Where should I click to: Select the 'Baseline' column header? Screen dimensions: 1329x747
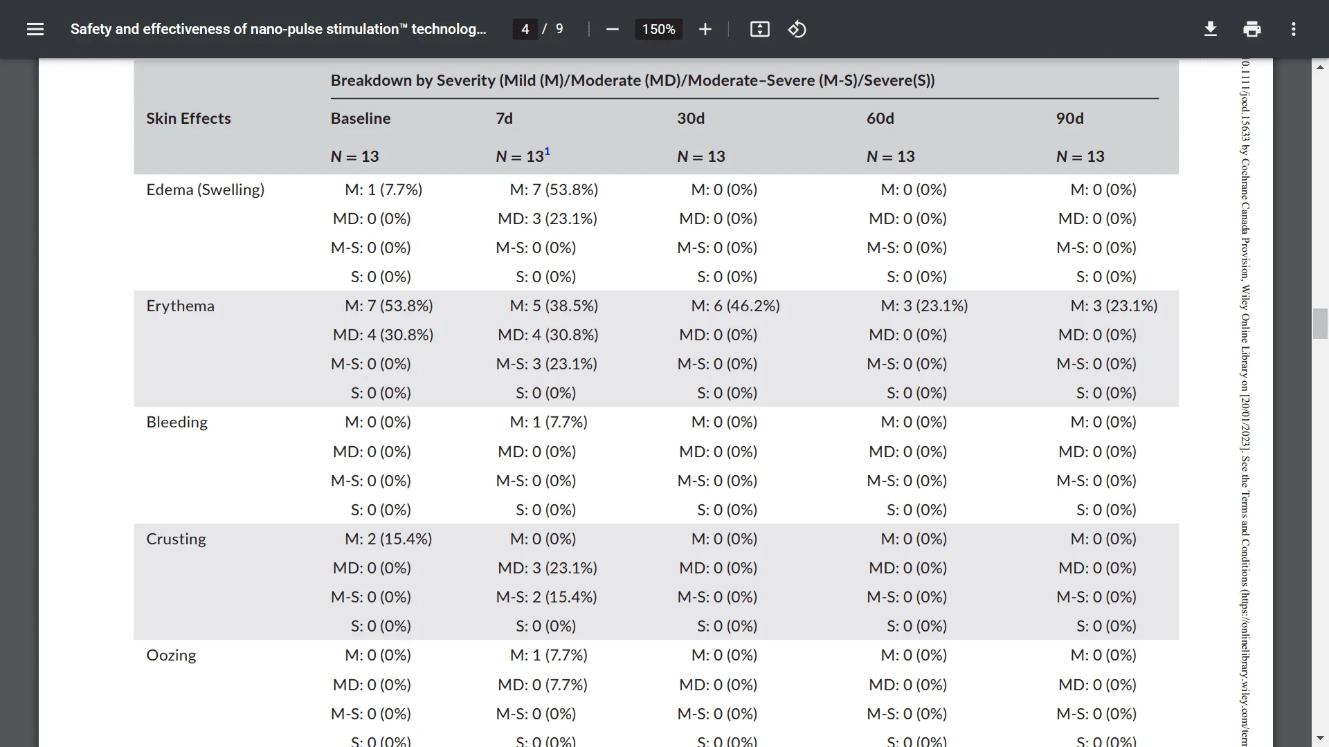point(361,118)
